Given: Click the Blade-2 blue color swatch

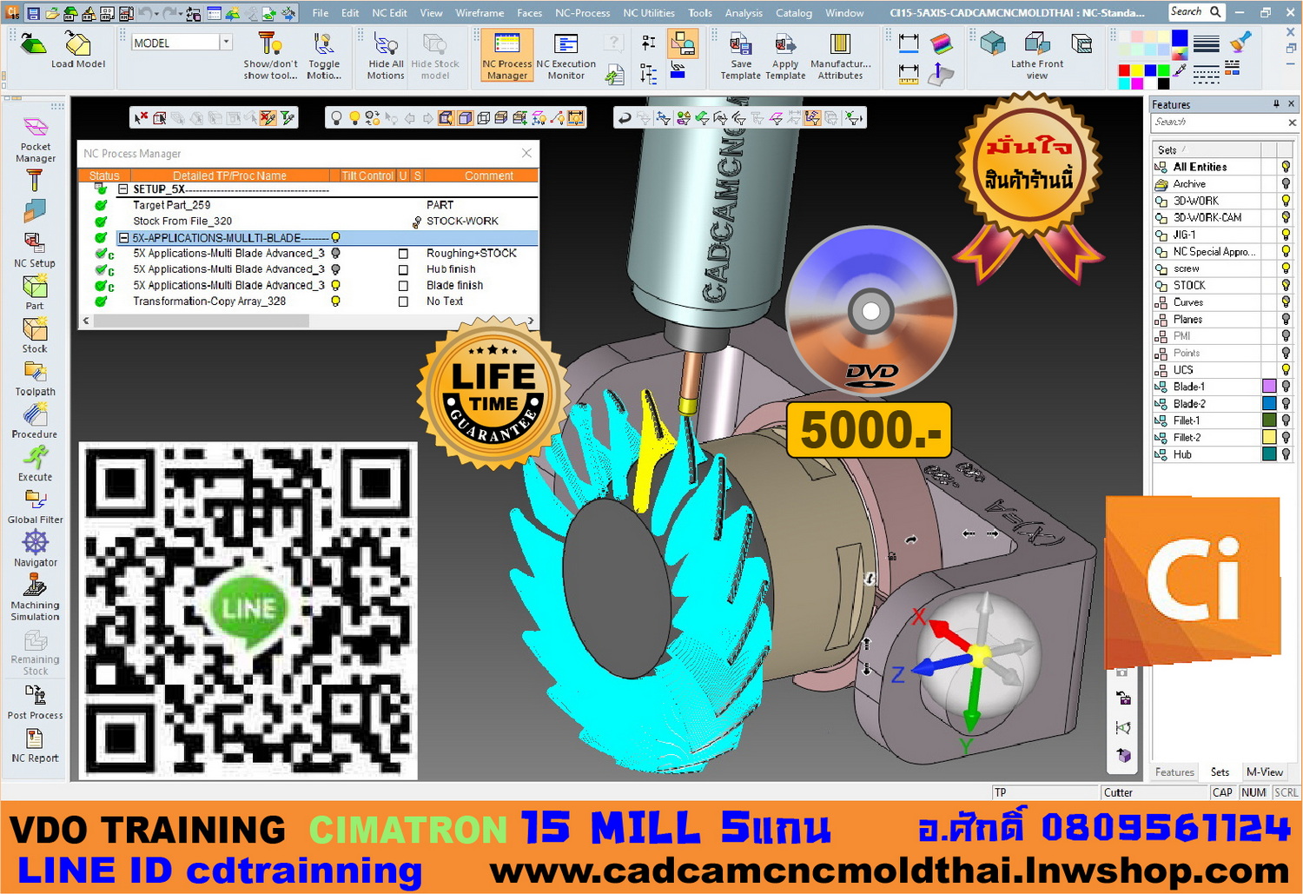Looking at the screenshot, I should coord(1269,404).
